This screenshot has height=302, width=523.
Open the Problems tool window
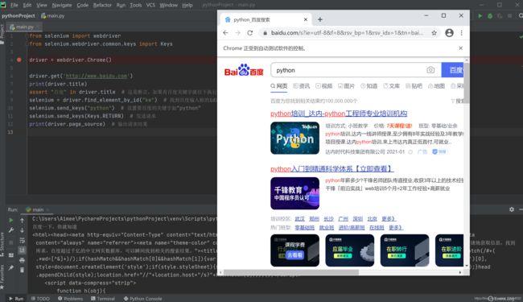(x=70, y=298)
